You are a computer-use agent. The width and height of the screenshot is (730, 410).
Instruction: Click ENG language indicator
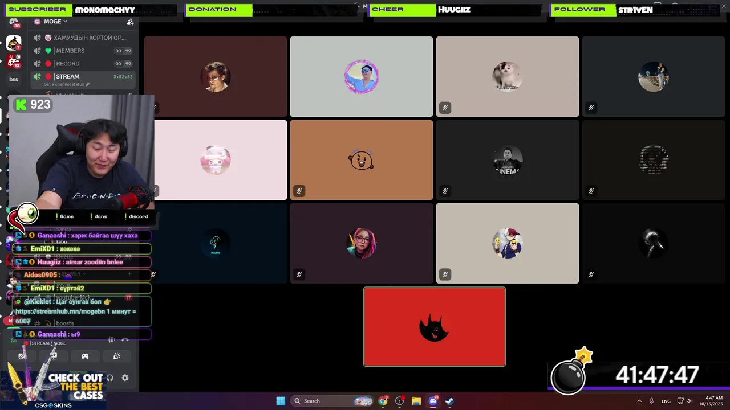[x=666, y=401]
